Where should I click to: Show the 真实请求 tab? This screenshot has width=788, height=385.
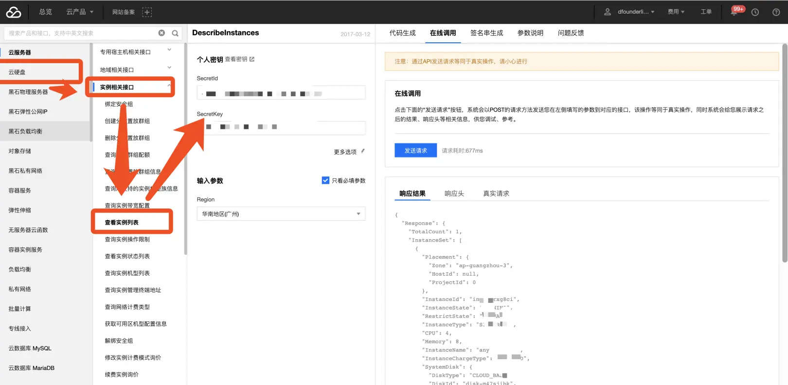[x=496, y=193]
